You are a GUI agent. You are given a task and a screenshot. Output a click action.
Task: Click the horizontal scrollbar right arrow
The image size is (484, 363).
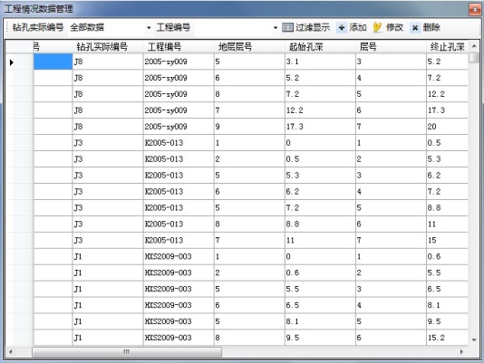pos(461,351)
